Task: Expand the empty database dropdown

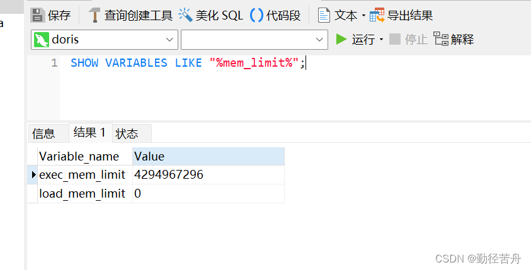Action: coord(319,40)
